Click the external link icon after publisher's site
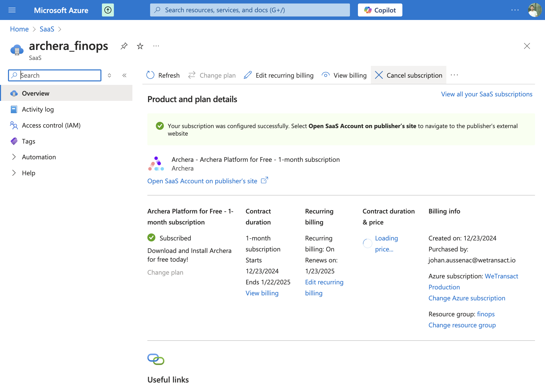The image size is (545, 388). pyautogui.click(x=265, y=180)
